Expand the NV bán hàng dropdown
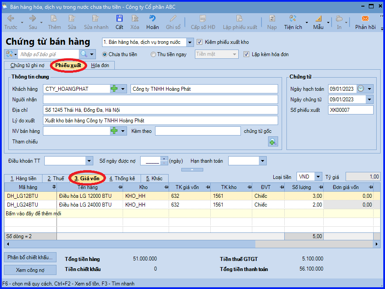 (123, 131)
